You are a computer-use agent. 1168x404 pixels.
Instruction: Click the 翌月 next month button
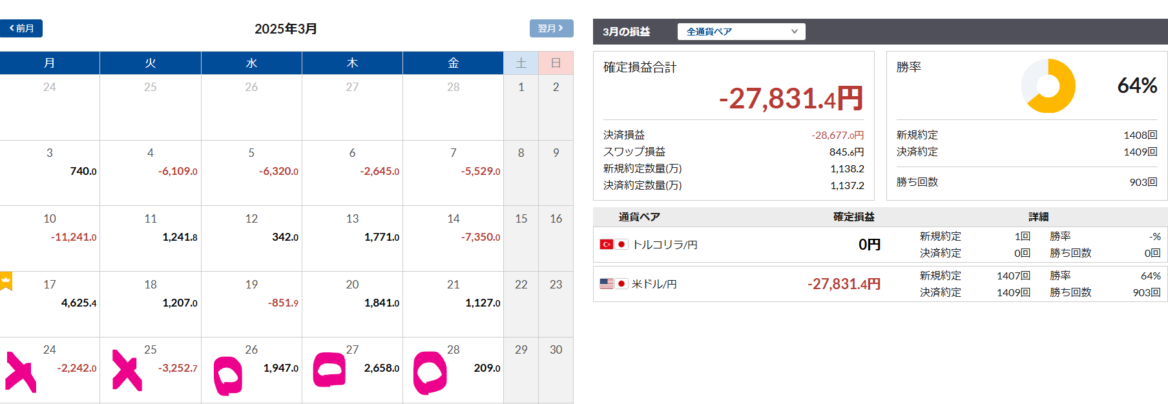(x=551, y=28)
